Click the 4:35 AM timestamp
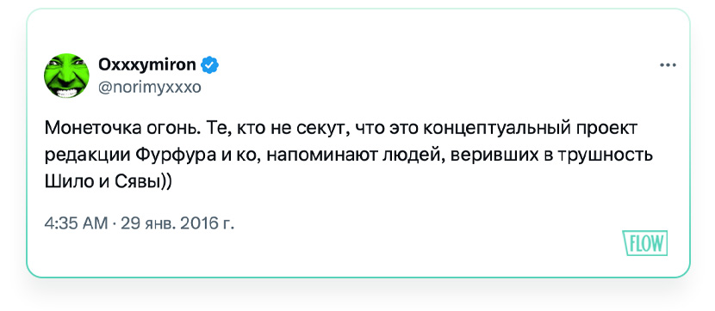The image size is (715, 311). pos(76,223)
